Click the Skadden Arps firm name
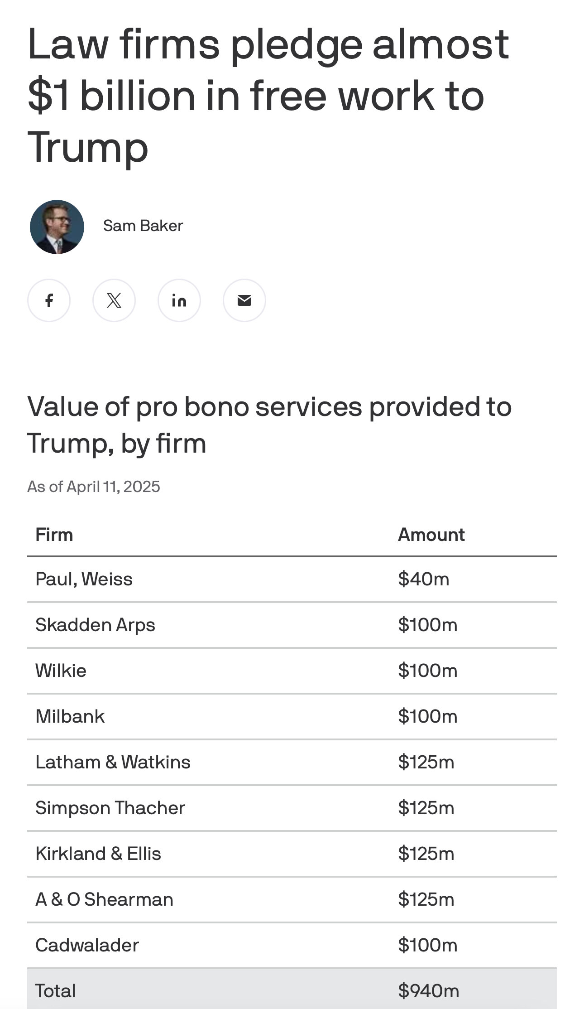The width and height of the screenshot is (584, 1009). tap(96, 625)
